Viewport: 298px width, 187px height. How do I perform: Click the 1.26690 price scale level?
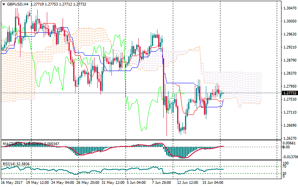click(289, 125)
